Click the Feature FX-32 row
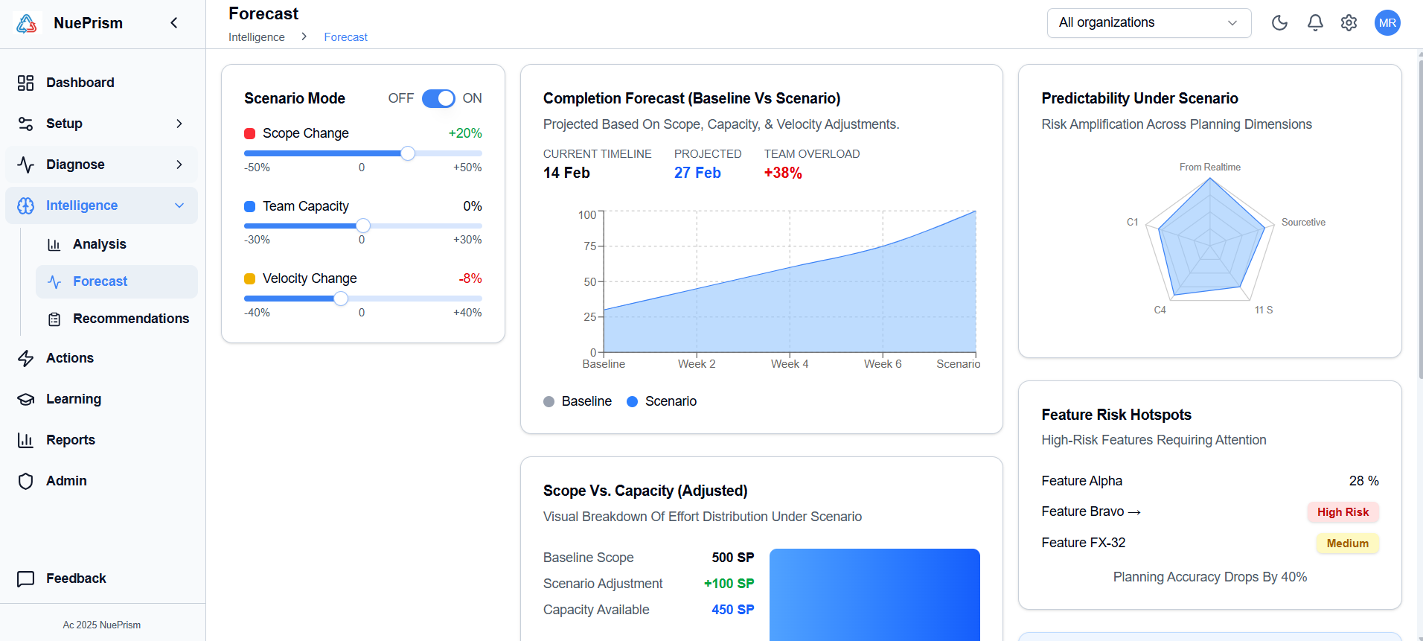Viewport: 1423px width, 641px height. click(x=1210, y=543)
